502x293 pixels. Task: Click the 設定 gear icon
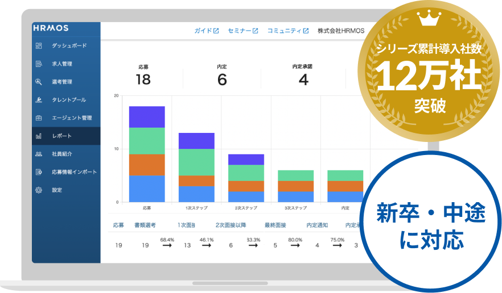(x=39, y=190)
